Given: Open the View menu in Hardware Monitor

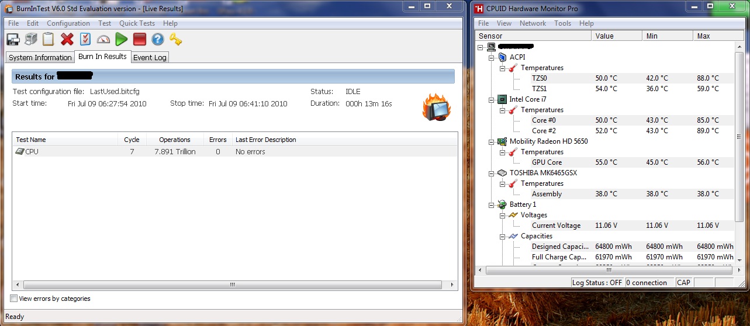Looking at the screenshot, I should pos(504,23).
